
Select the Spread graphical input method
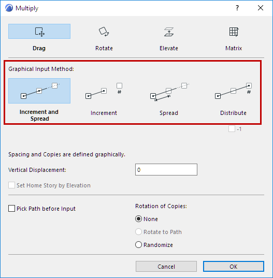click(169, 91)
